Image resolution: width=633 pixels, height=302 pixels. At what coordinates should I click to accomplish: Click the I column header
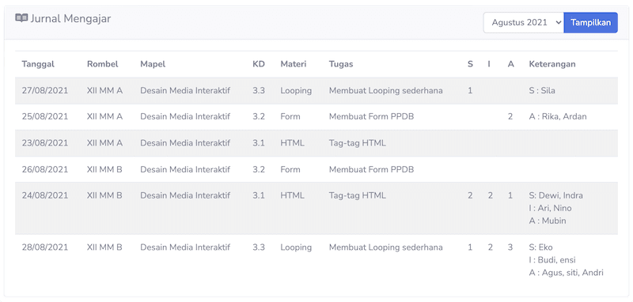(489, 64)
